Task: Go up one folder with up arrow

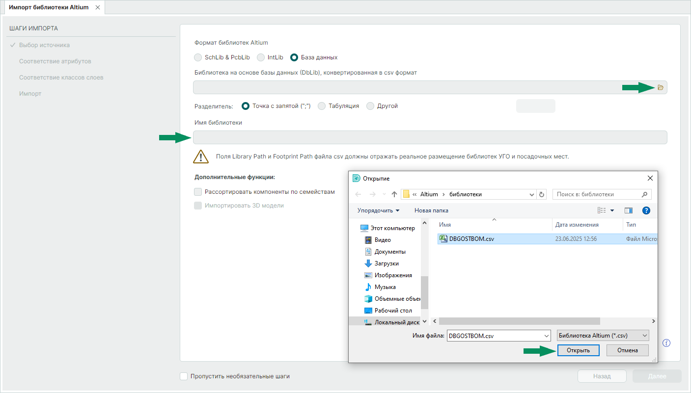Action: [x=394, y=194]
